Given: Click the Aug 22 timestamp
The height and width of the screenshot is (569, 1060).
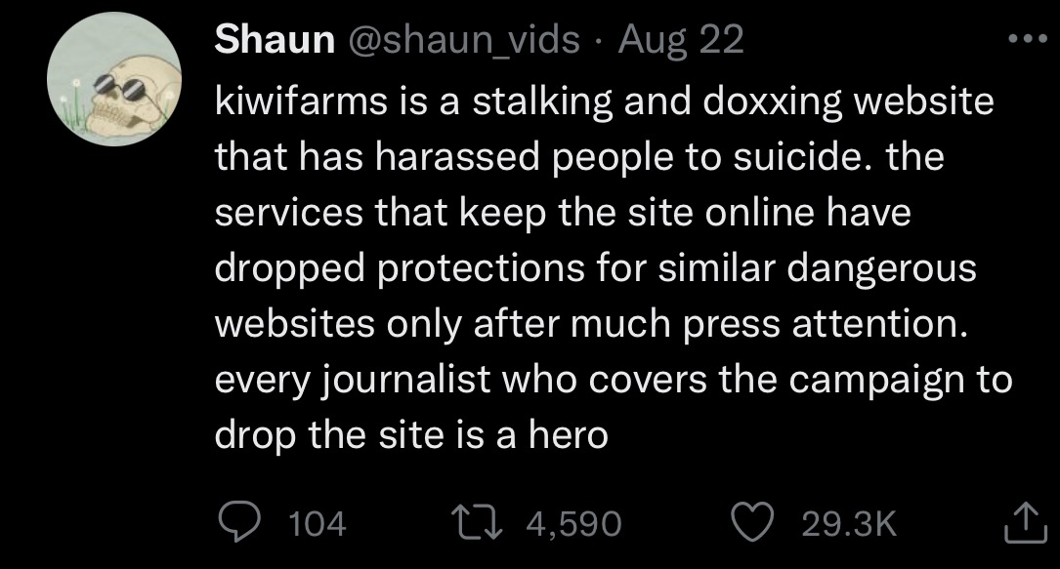Looking at the screenshot, I should 681,40.
